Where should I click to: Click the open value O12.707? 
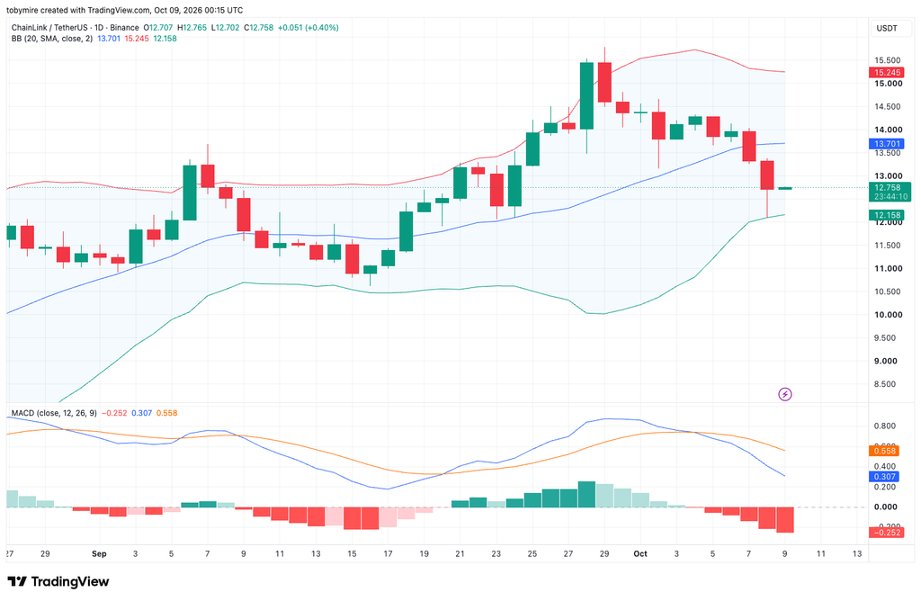pyautogui.click(x=158, y=28)
